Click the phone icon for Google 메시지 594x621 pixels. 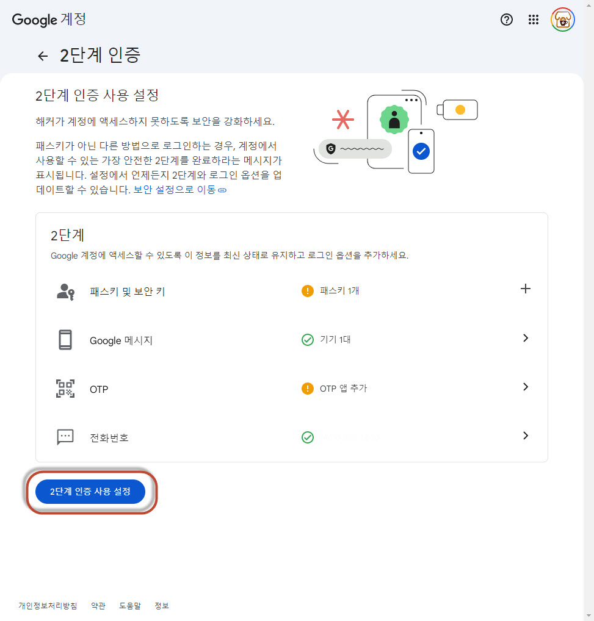[x=65, y=340]
